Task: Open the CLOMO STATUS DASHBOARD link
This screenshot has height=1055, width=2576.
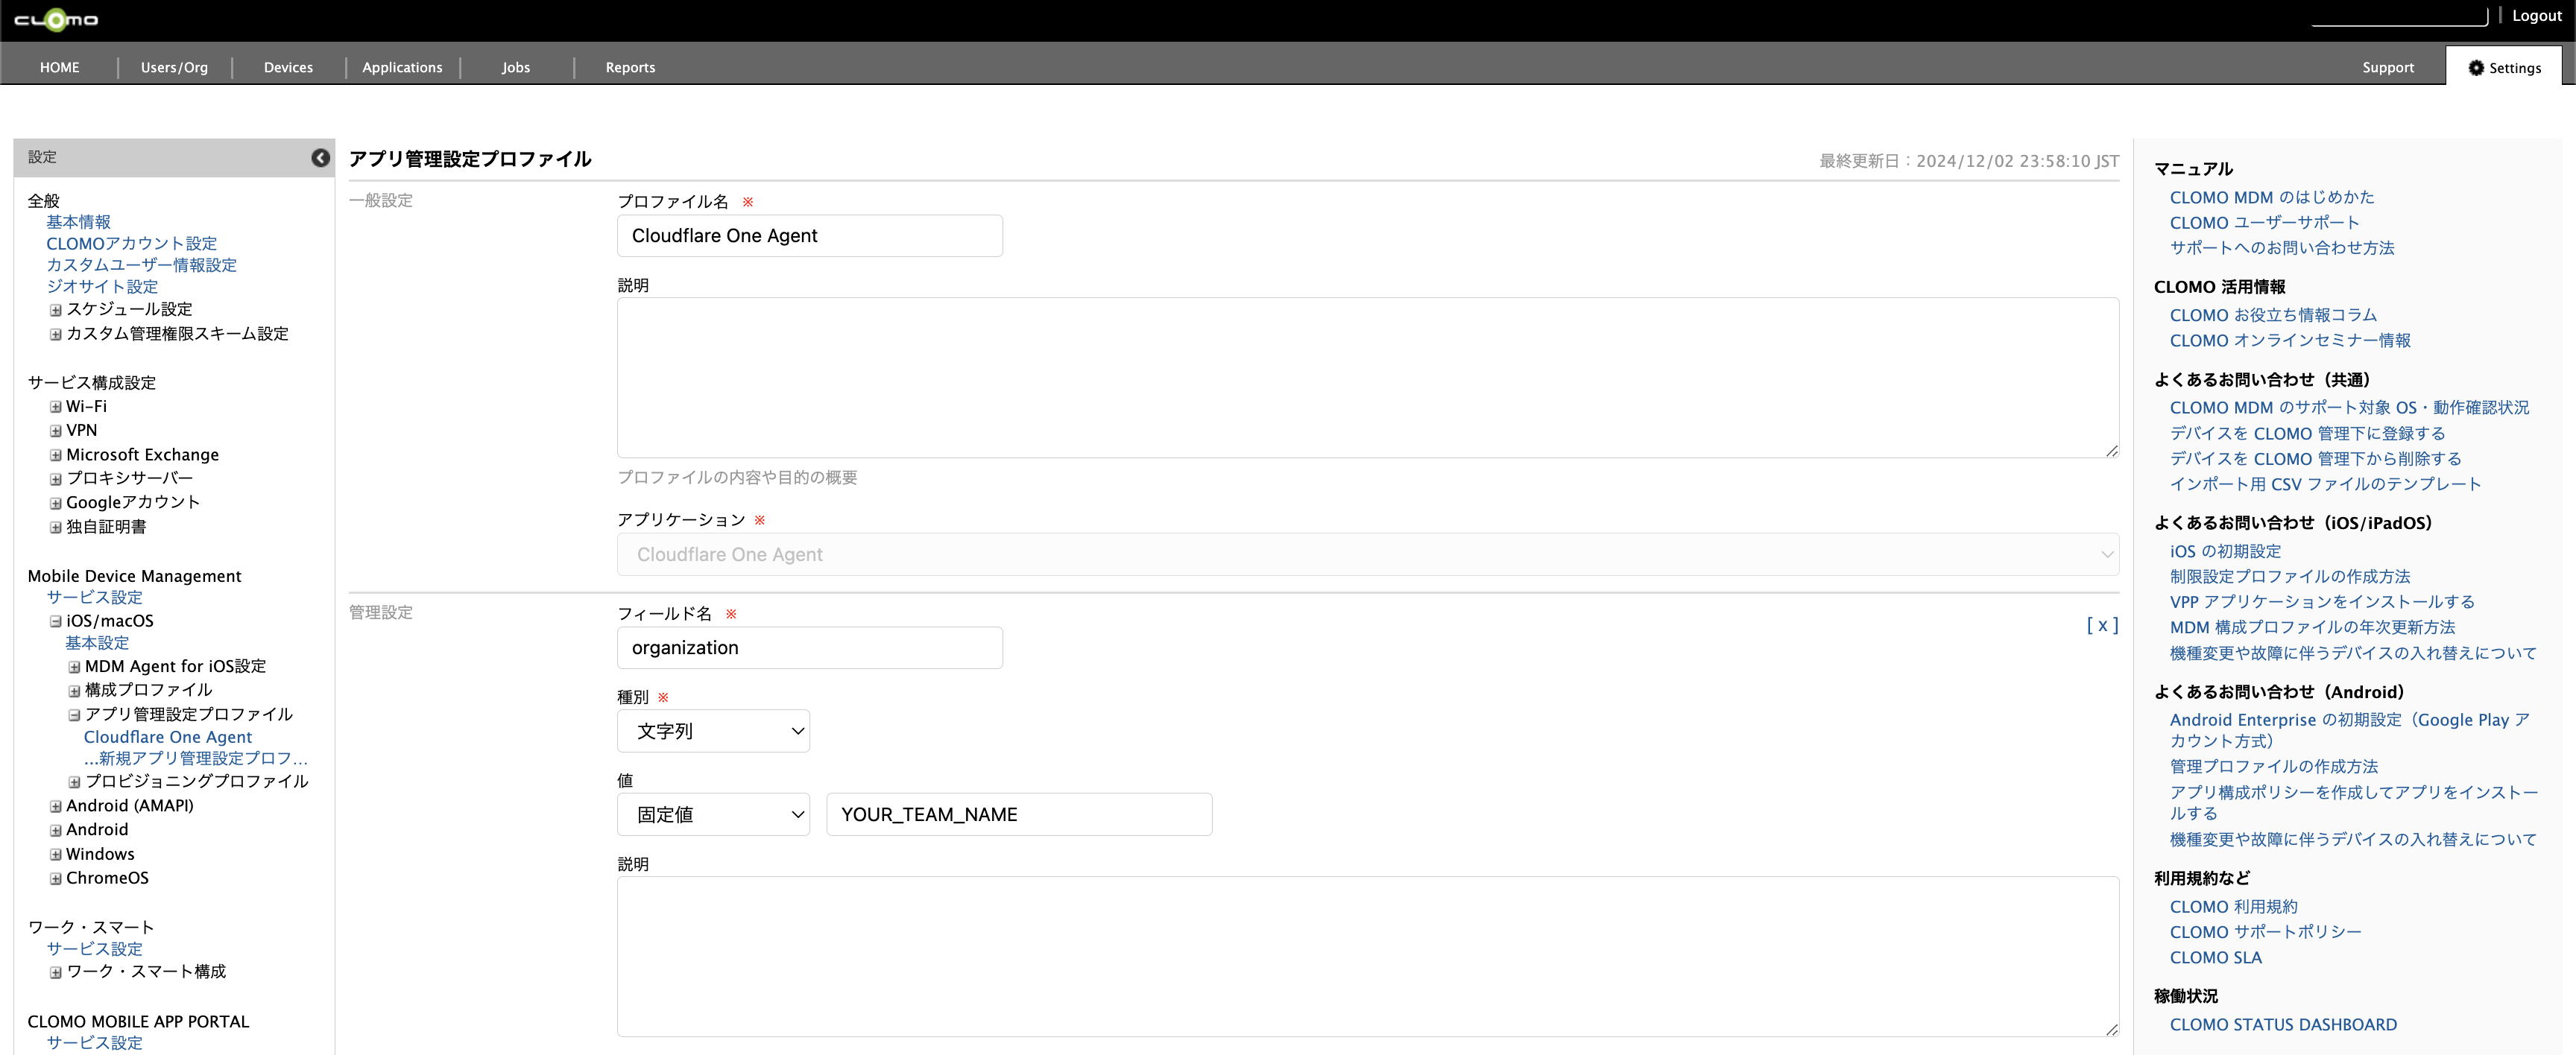Action: point(2282,1025)
